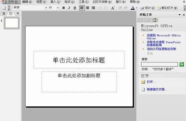186x121 pixels.
Task: Switch to the Outline pane tab
Action: click(4, 14)
